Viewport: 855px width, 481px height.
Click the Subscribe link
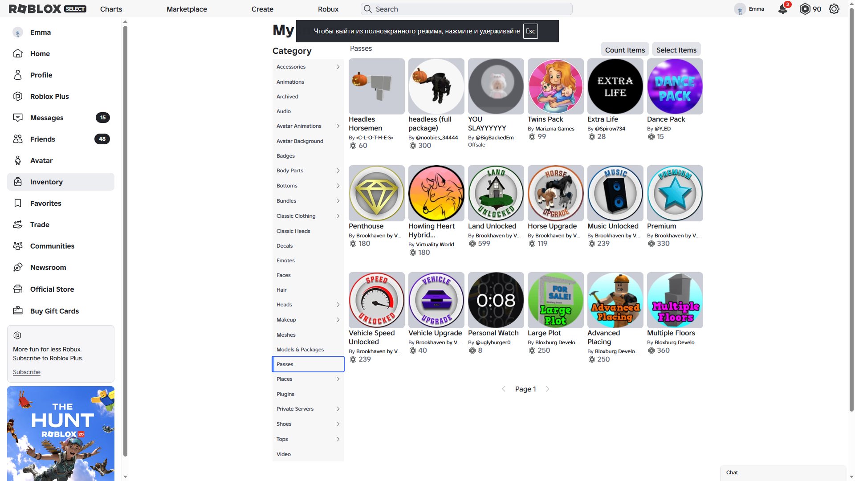coord(27,372)
